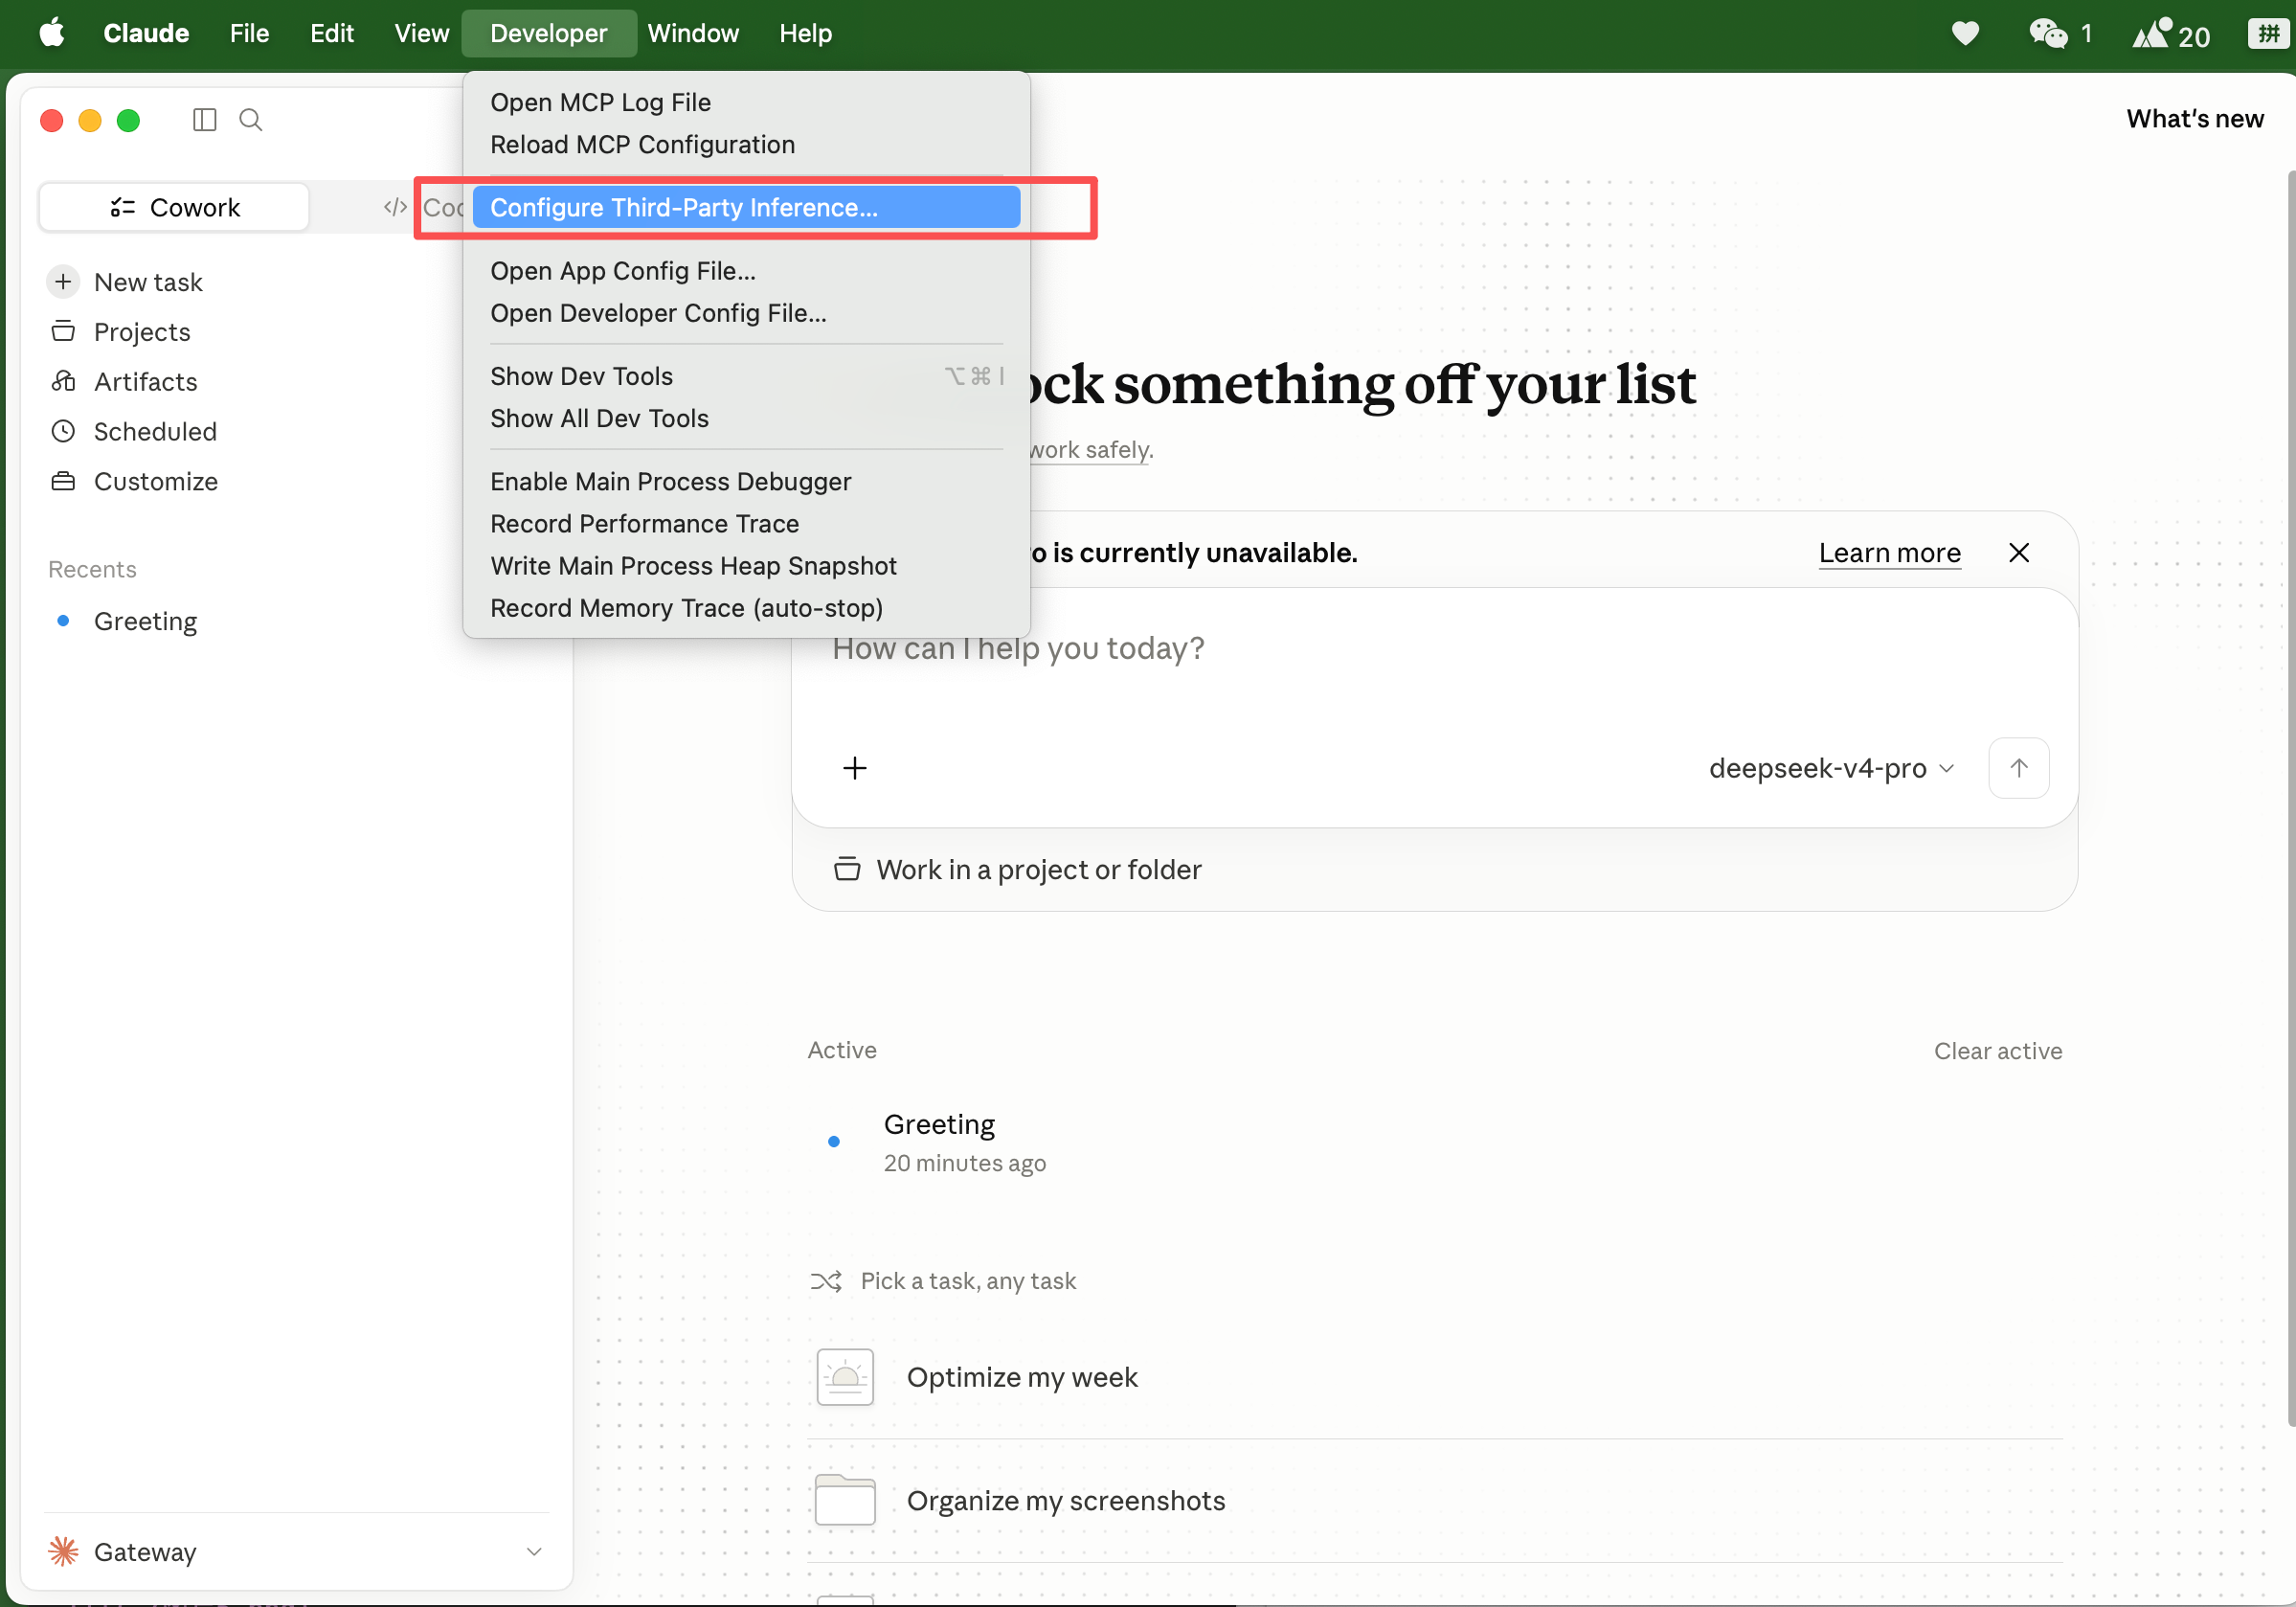The image size is (2296, 1607).
Task: Click the Customize toolbox icon
Action: (x=63, y=481)
